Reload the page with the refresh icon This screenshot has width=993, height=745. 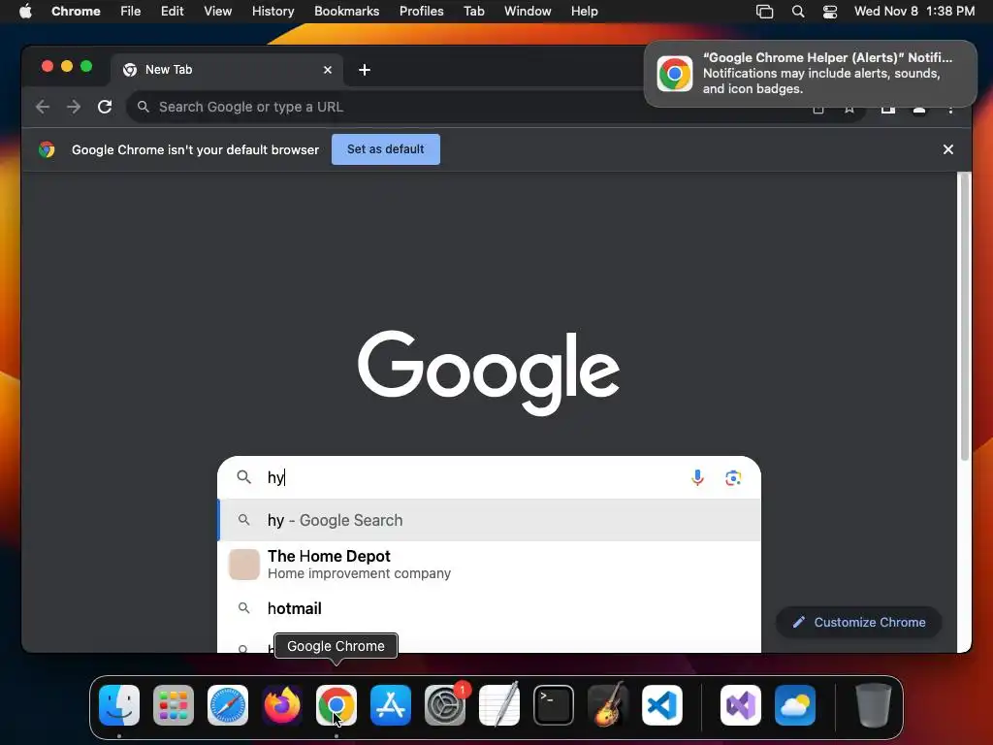pyautogui.click(x=105, y=107)
